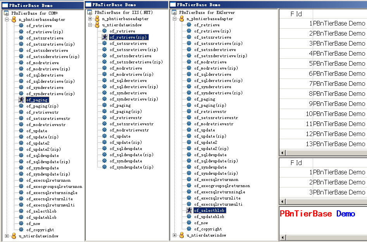The image size is (367, 242).
Task: Click left scroll arrow under red-blue text panel
Action: tap(283, 238)
